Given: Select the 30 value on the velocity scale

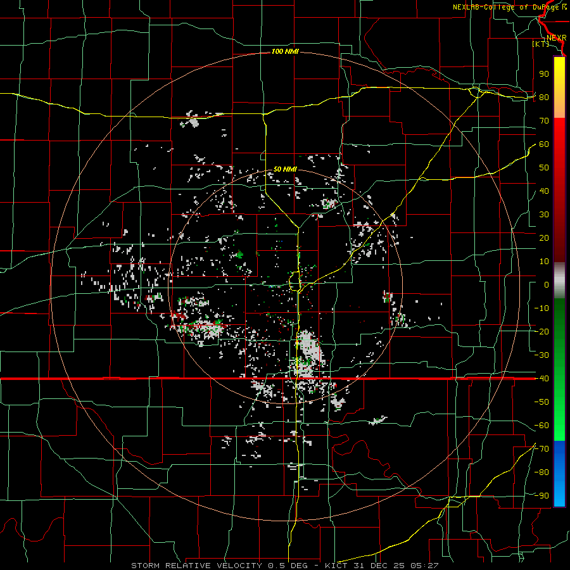Looking at the screenshot, I should pyautogui.click(x=544, y=215).
